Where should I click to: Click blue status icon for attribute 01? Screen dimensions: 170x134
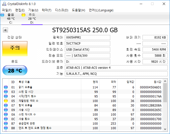click(x=6, y=87)
